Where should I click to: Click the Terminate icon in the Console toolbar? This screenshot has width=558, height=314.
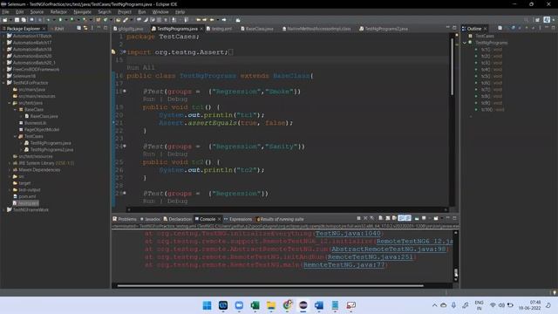coord(358,218)
